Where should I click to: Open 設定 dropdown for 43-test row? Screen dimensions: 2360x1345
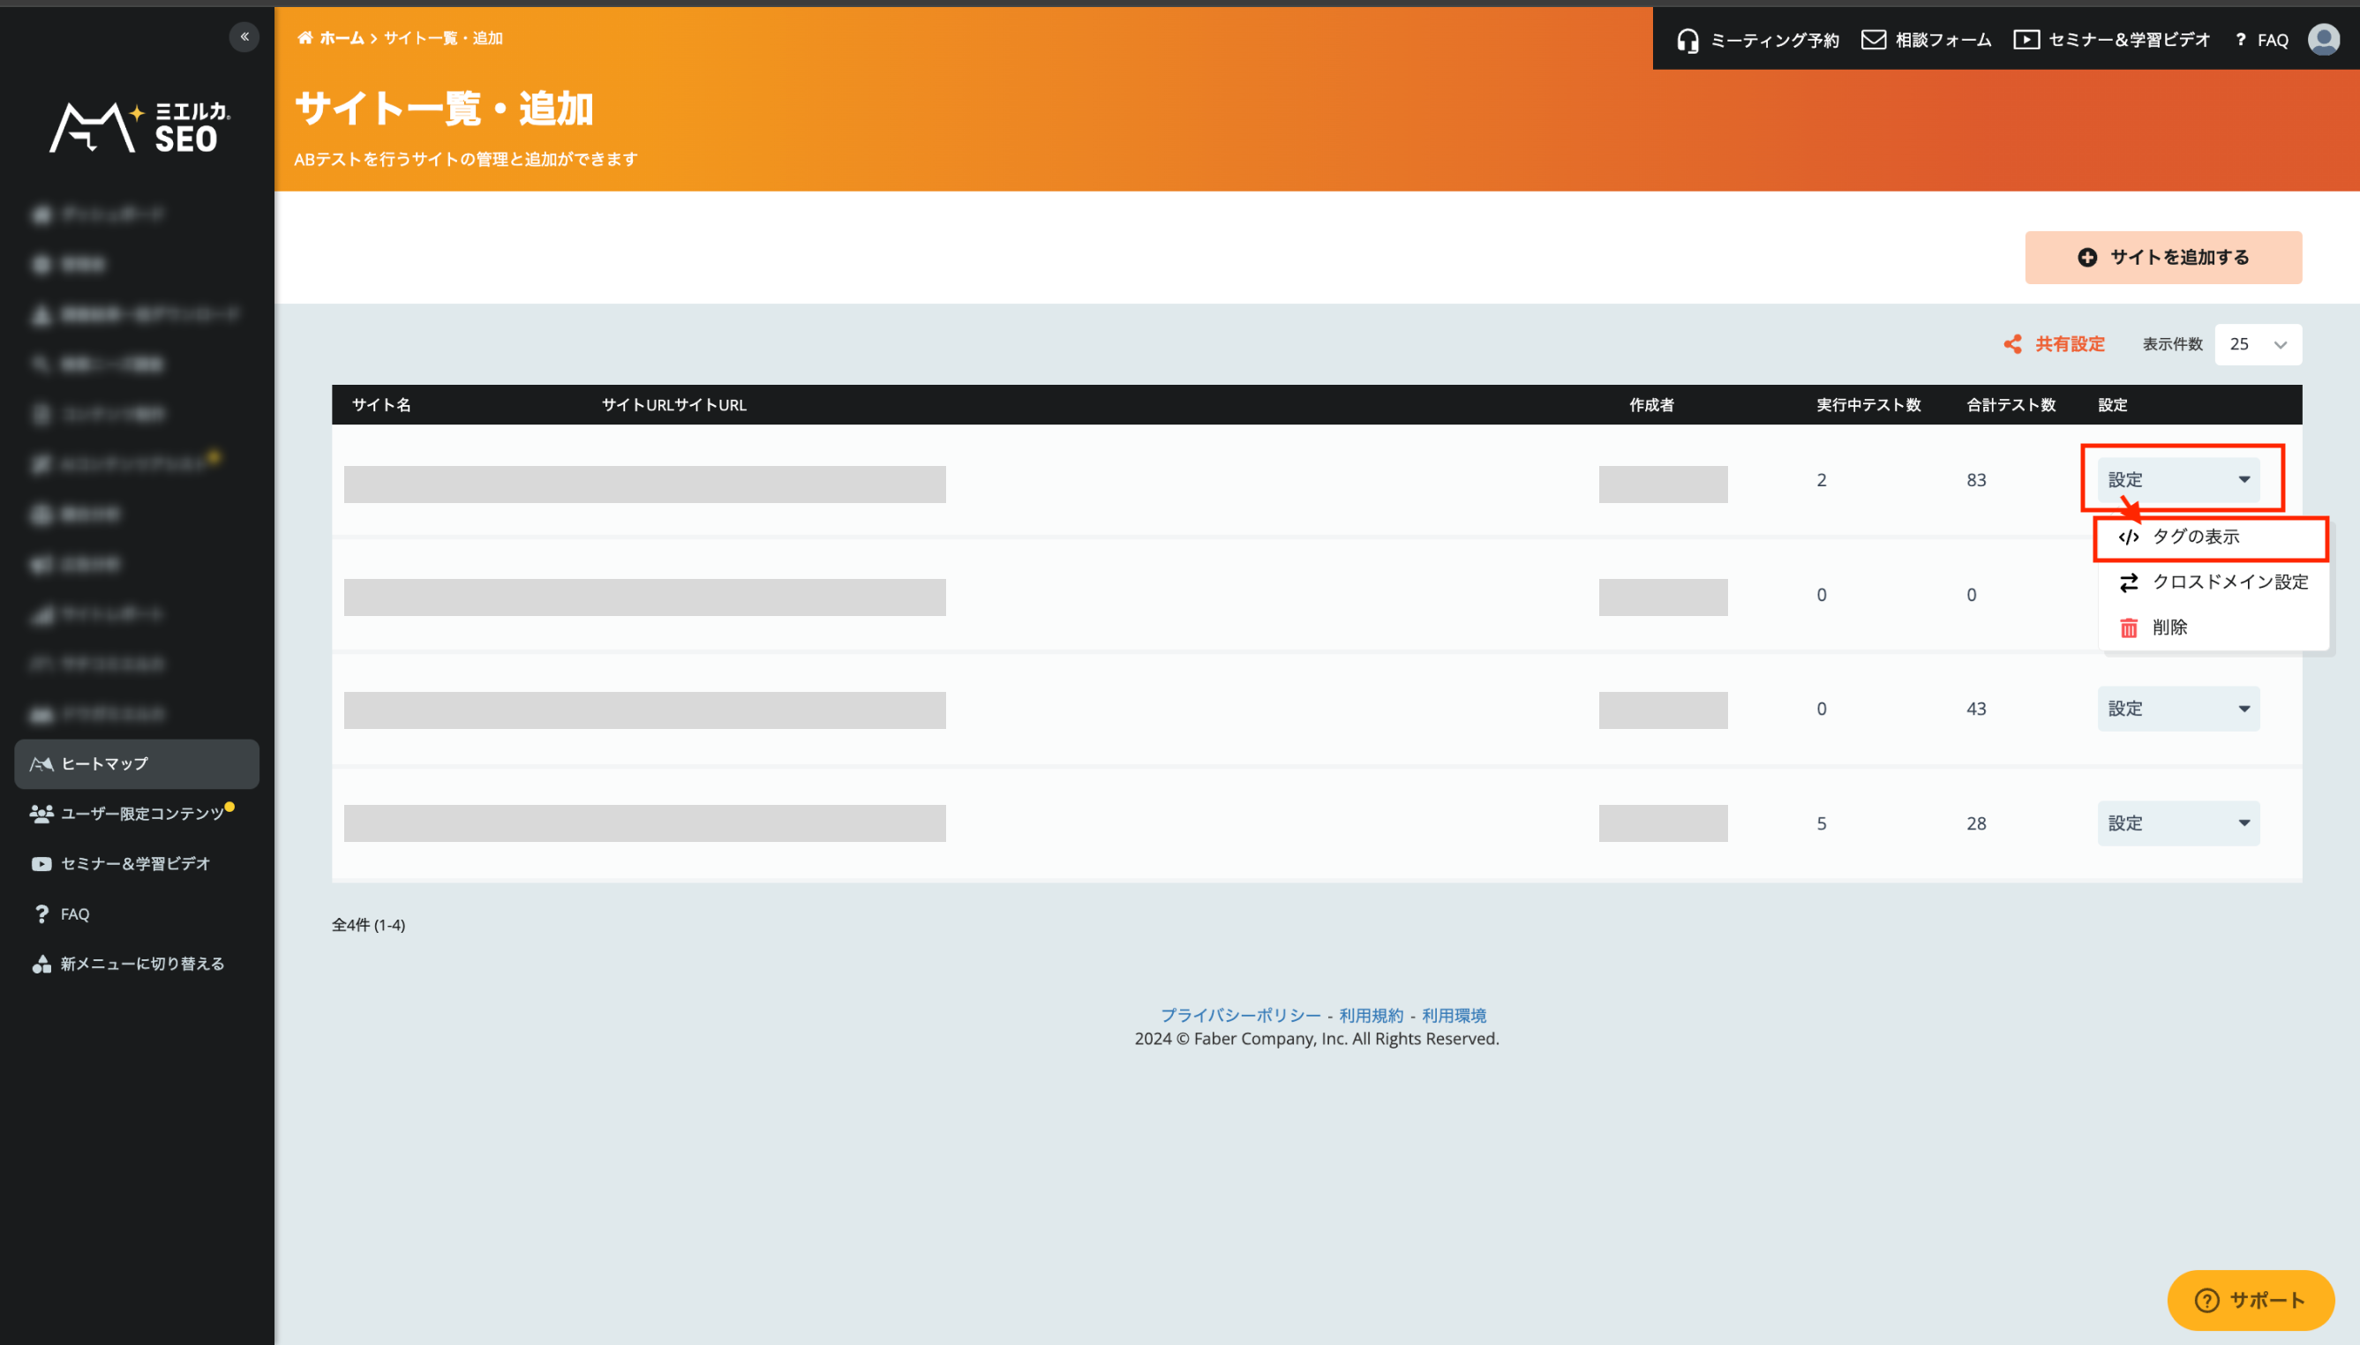pos(2177,709)
